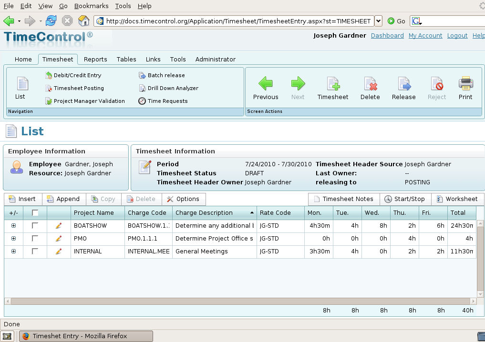The width and height of the screenshot is (485, 342).
Task: Switch to the Tables tab
Action: (x=126, y=60)
